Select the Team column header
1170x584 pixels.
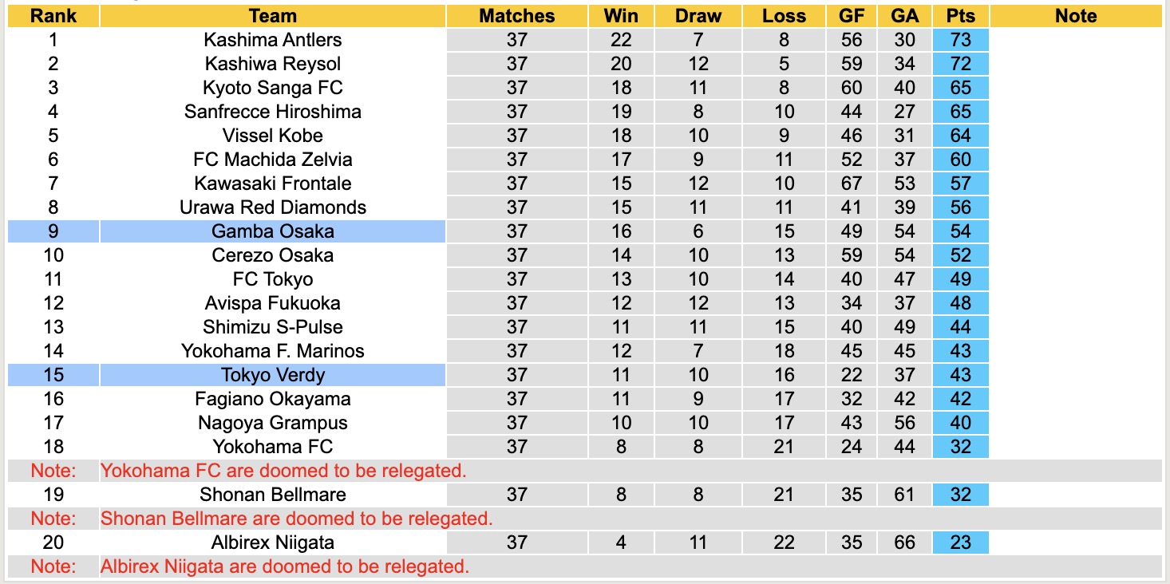click(x=272, y=16)
